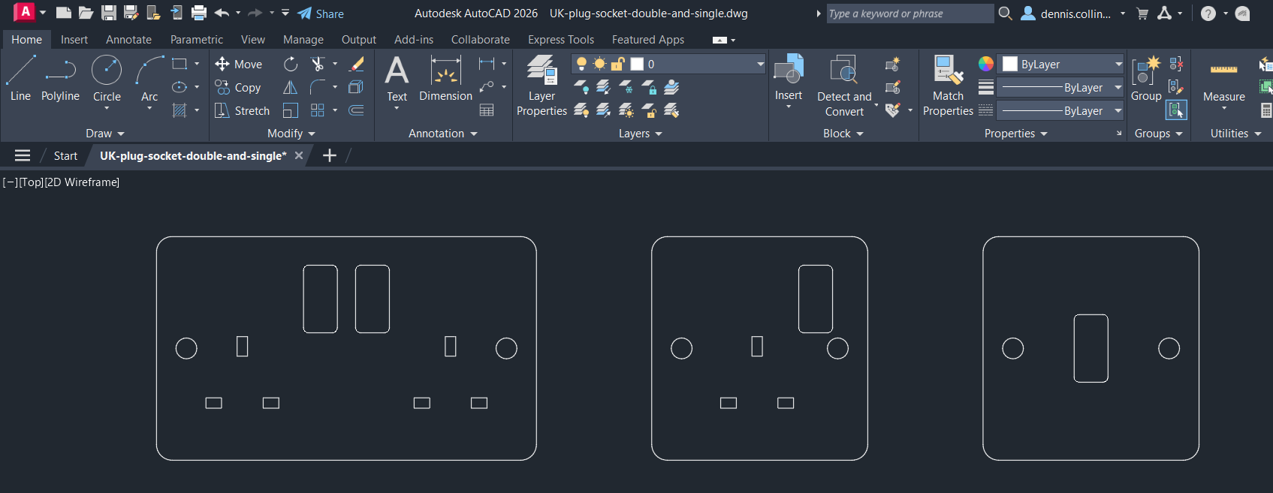1273x493 pixels.
Task: Click the Fillet icon
Action: (x=318, y=87)
